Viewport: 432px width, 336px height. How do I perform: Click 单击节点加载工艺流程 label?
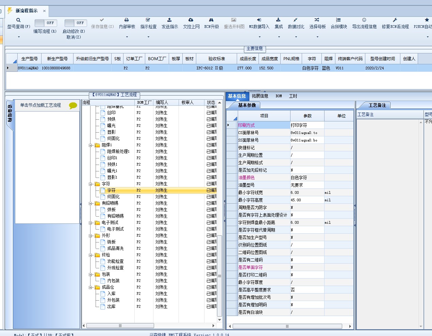[40, 105]
